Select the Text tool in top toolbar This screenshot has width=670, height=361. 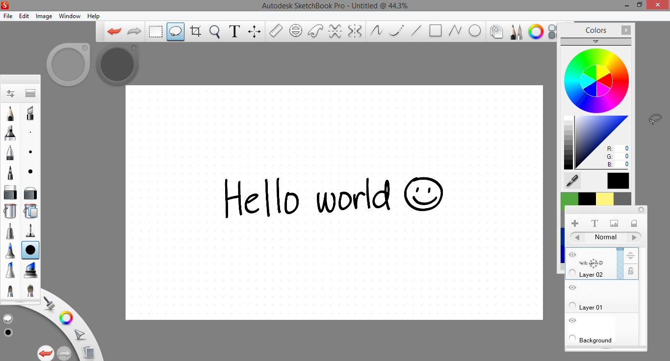click(234, 31)
